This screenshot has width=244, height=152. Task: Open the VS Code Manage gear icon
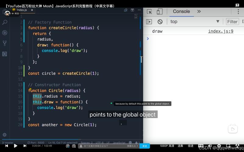(x=5, y=135)
